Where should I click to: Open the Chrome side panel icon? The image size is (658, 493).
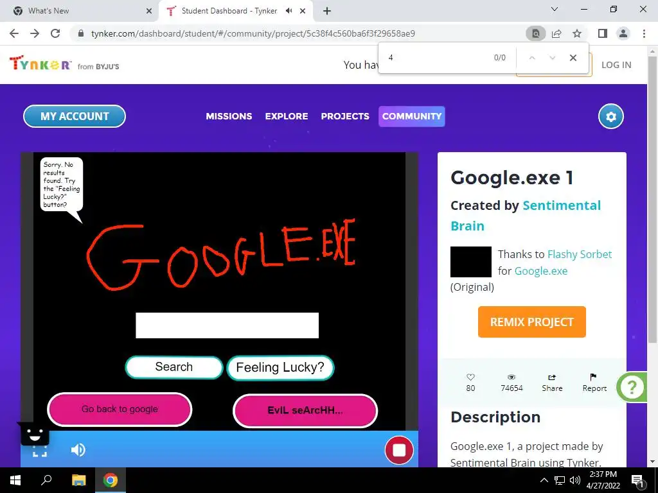pyautogui.click(x=603, y=33)
